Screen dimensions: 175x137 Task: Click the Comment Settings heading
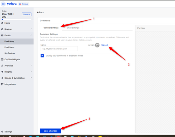[49, 34]
